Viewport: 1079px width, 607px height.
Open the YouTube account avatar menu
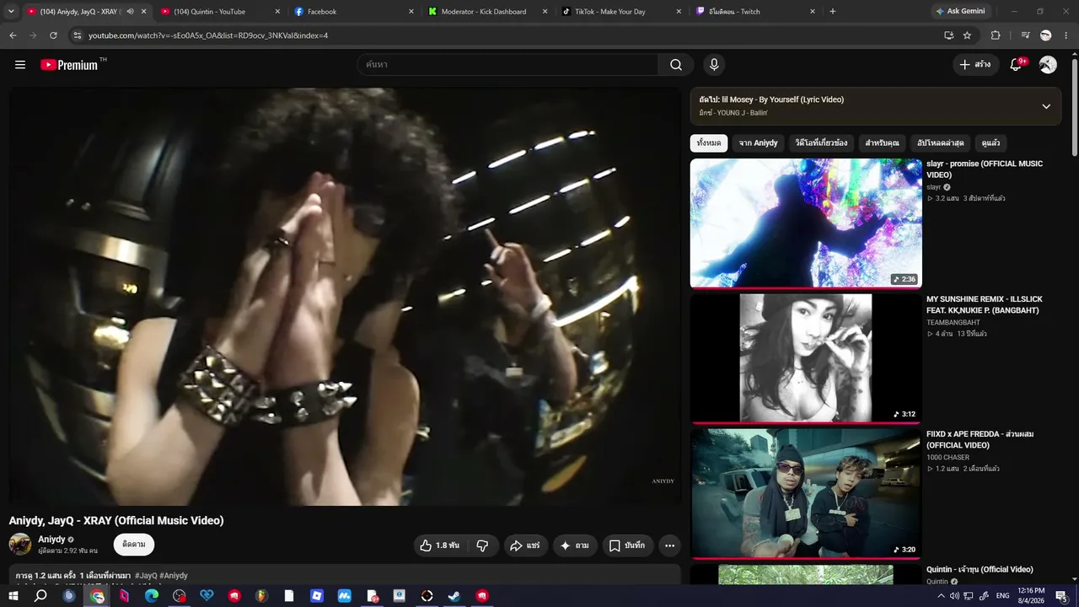(x=1048, y=65)
